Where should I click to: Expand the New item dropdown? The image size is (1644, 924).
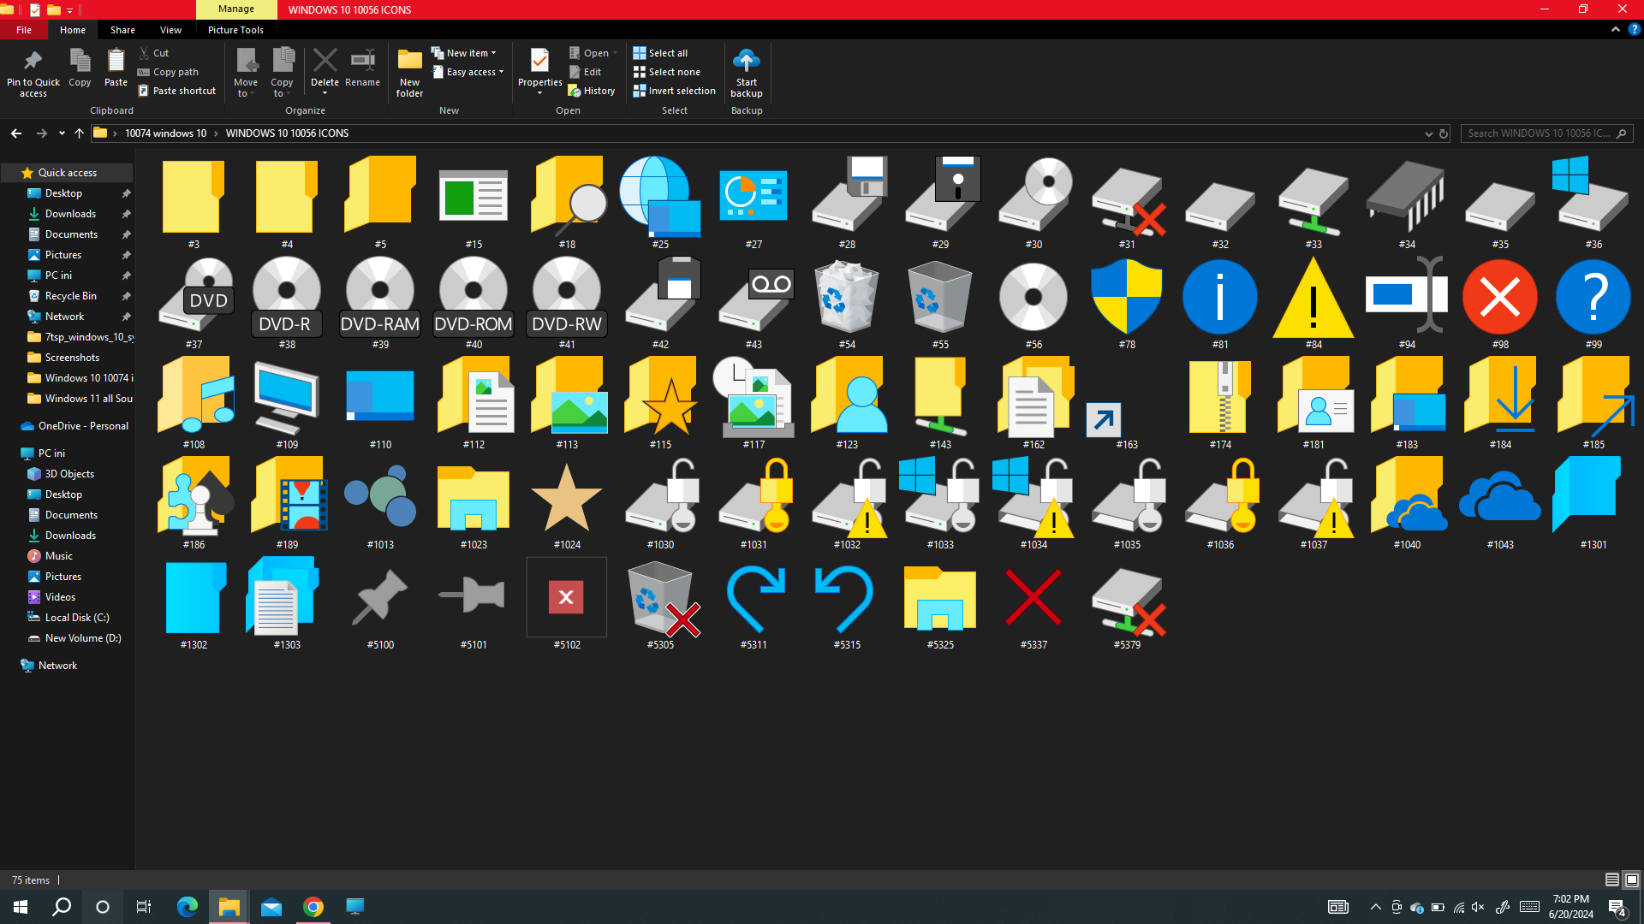[493, 52]
